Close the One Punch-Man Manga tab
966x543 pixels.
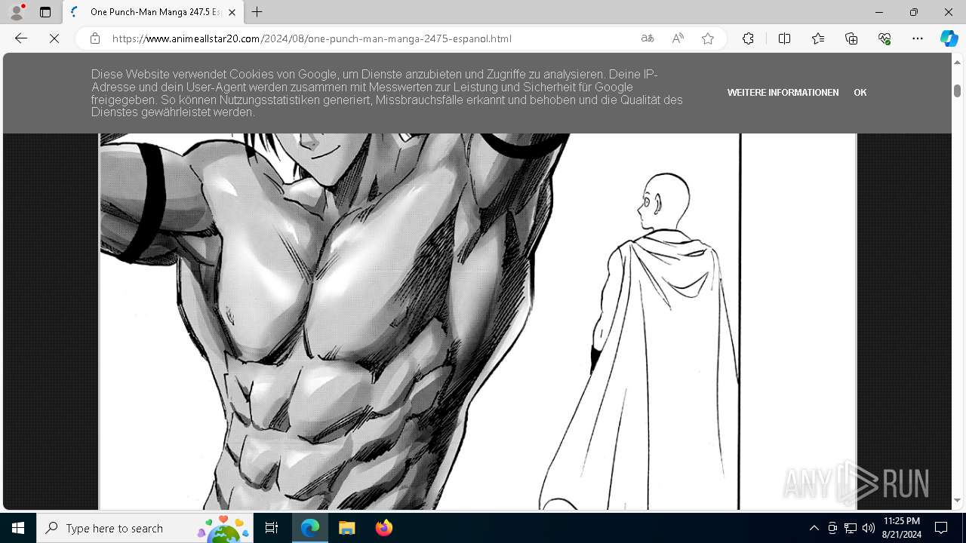(x=232, y=12)
